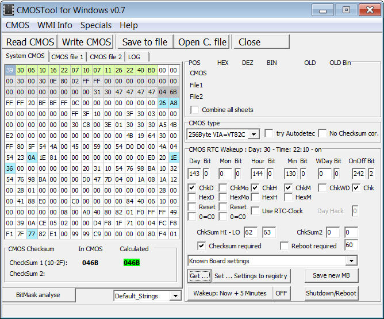Switch to the CMOS file 1 tab
Image resolution: width=384 pixels, height=319 pixels.
click(x=67, y=57)
